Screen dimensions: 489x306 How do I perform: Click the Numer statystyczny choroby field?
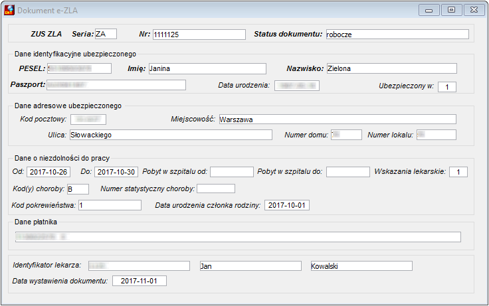point(216,189)
